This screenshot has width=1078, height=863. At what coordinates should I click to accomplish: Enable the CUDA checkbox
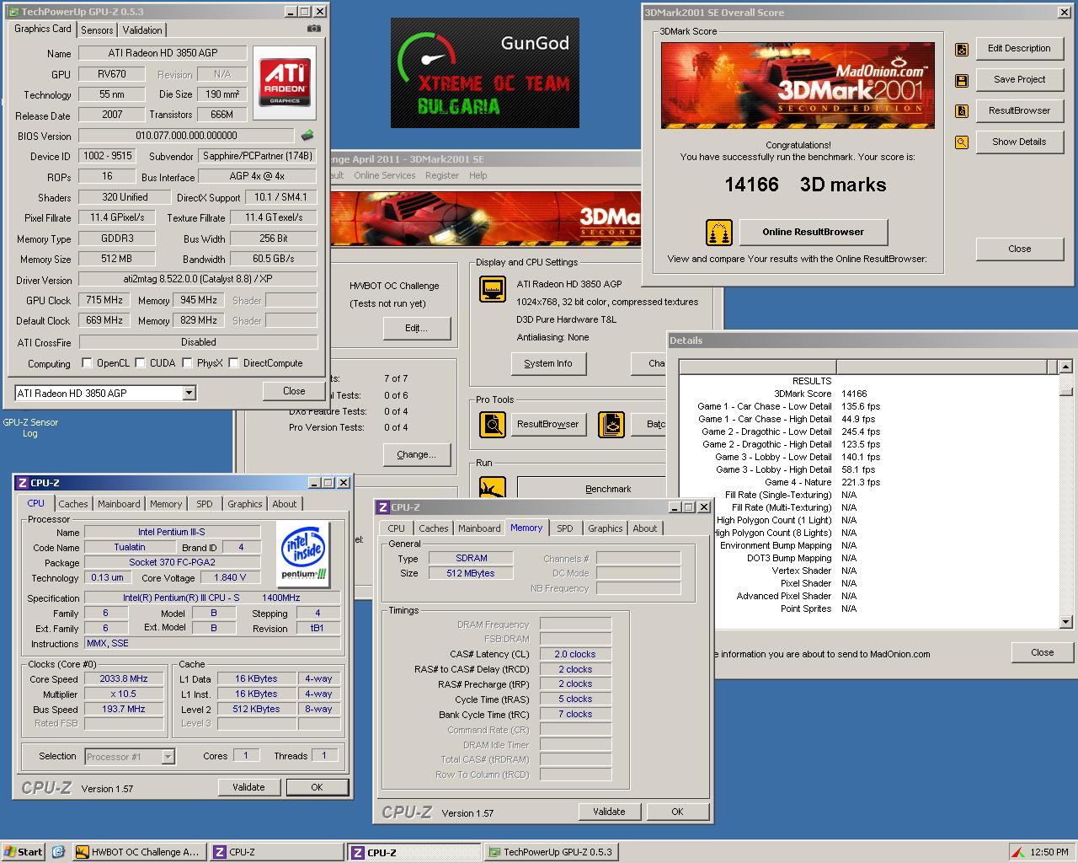tap(140, 363)
